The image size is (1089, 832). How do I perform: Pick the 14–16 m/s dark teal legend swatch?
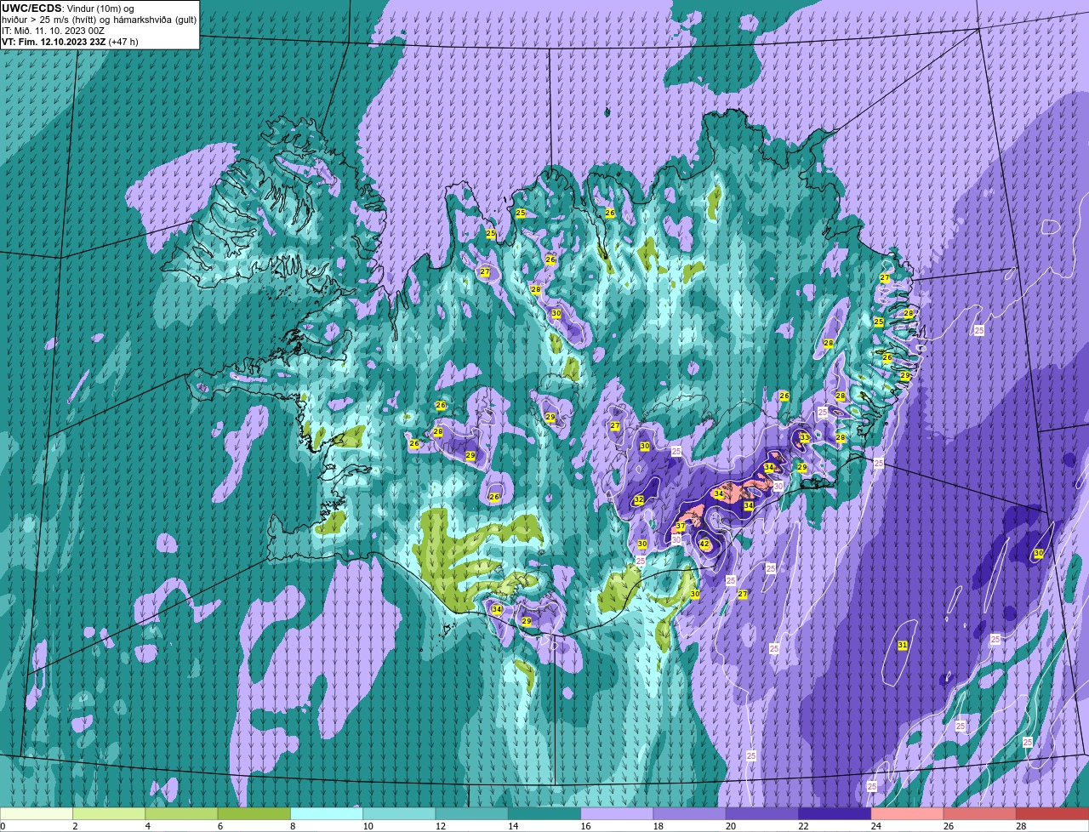544,813
